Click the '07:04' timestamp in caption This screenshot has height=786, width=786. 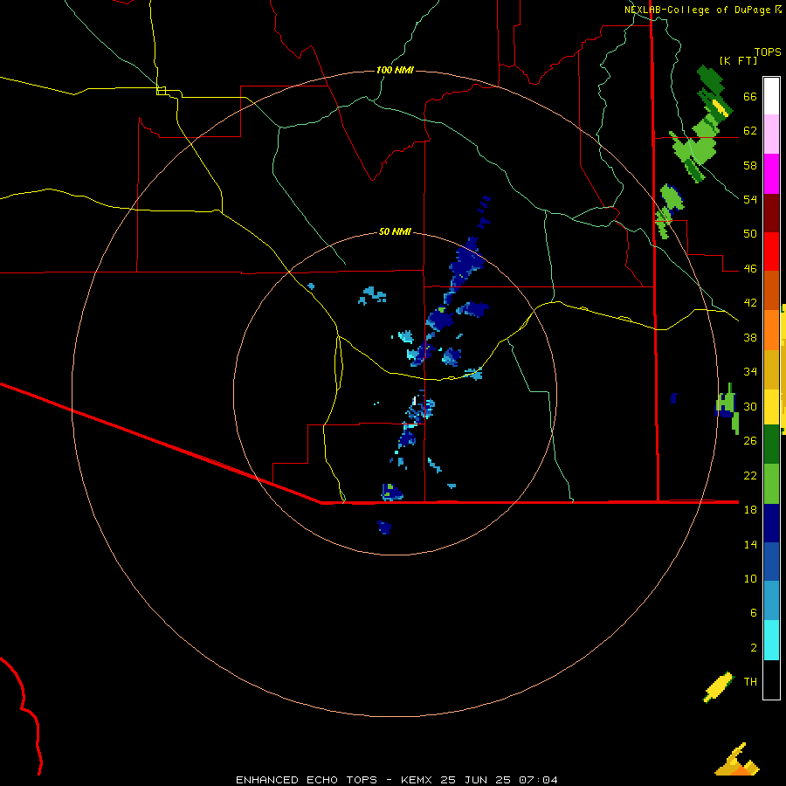538,780
